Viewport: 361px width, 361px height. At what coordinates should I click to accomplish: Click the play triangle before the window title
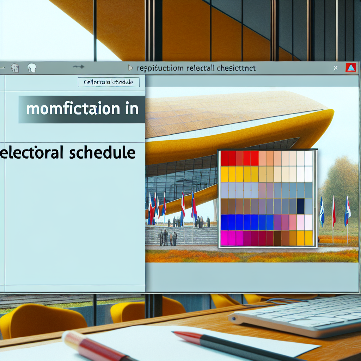[131, 68]
